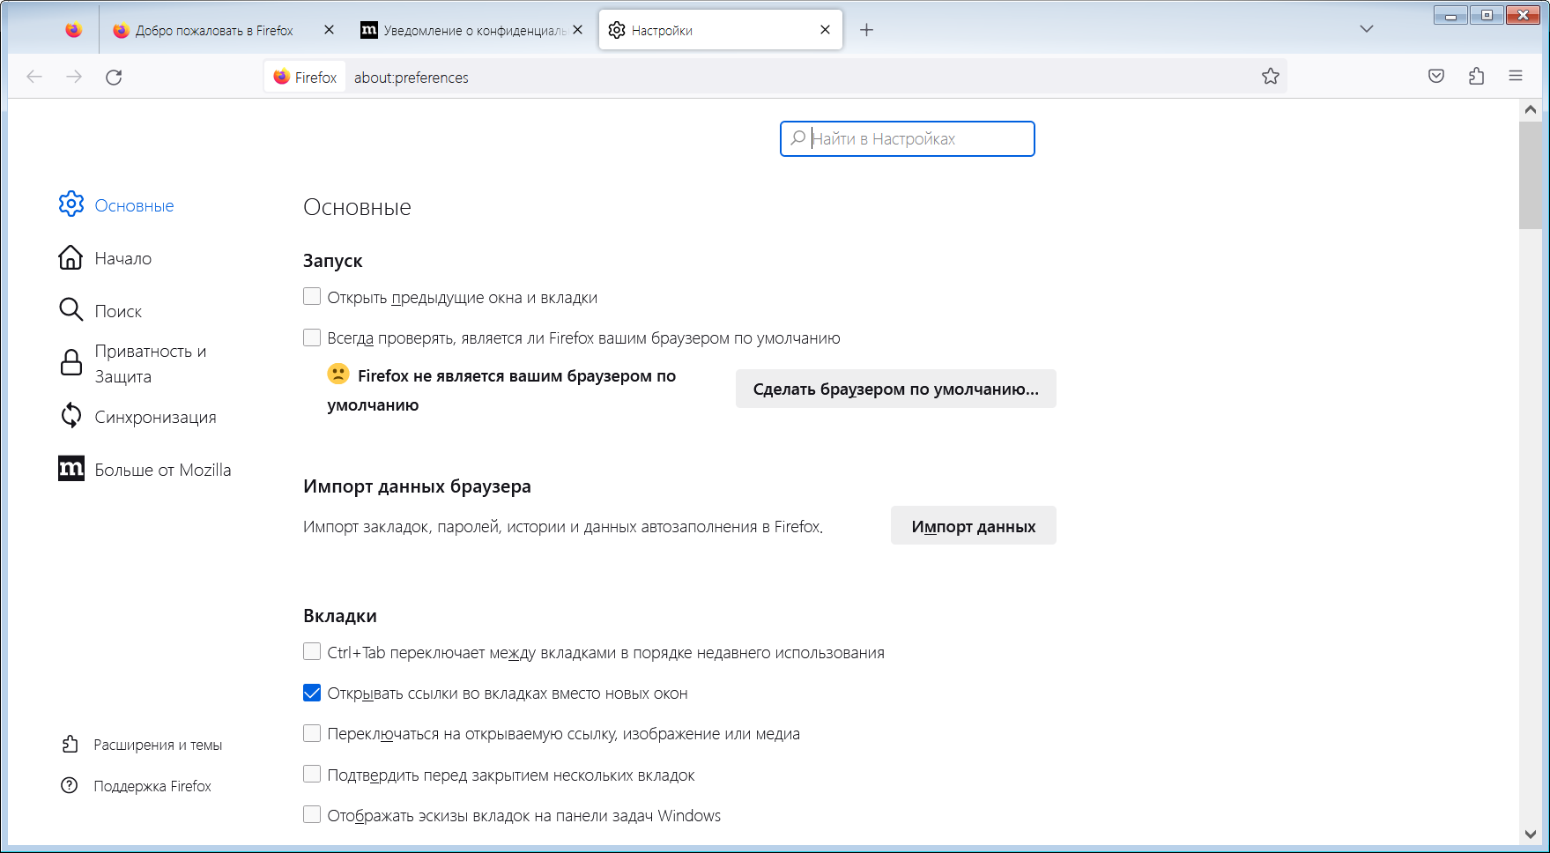Minimize the Firefox window
This screenshot has height=853, width=1550.
click(x=1450, y=15)
